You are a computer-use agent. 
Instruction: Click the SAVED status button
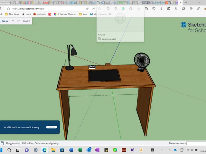(x=26, y=21)
